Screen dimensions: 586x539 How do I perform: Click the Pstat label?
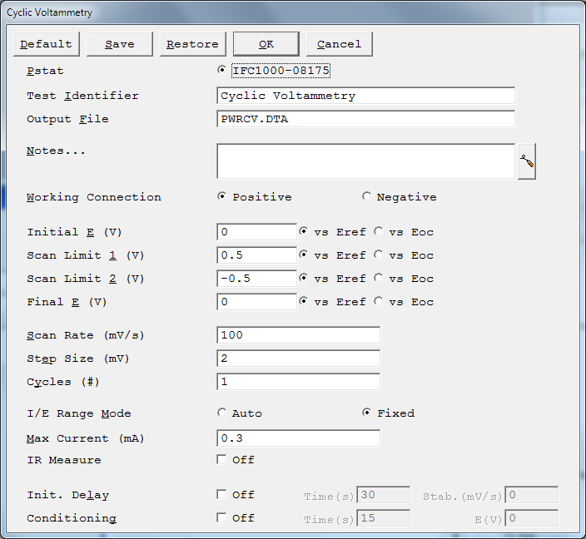45,71
